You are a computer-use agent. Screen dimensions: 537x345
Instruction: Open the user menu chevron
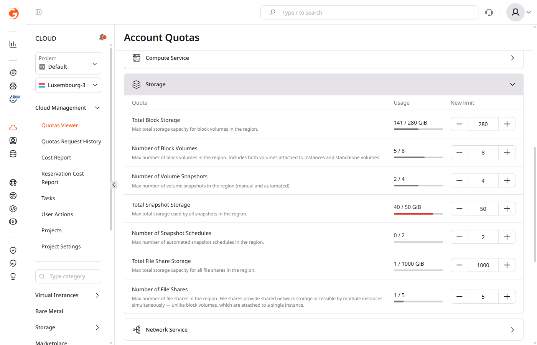tap(529, 12)
